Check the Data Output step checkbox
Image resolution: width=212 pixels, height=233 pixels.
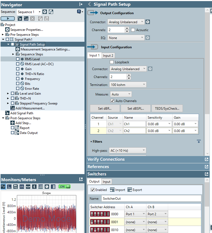(x=13, y=133)
